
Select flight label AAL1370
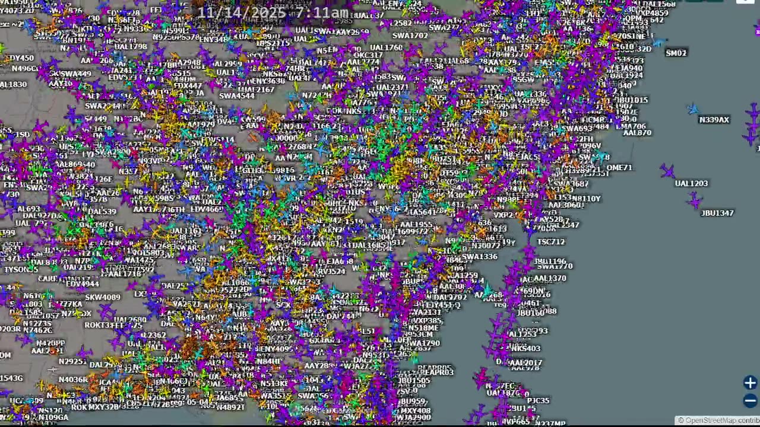pos(550,278)
